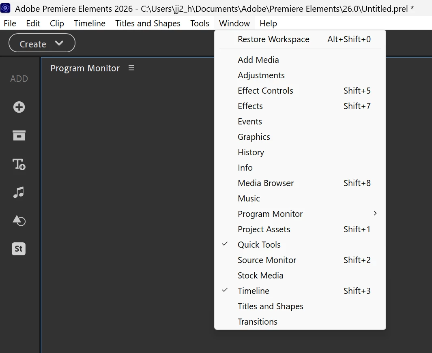Open the Help menu

click(268, 24)
